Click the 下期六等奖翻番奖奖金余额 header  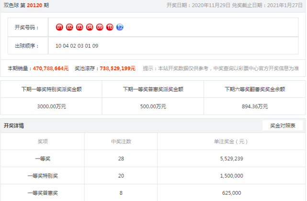pyautogui.click(x=255, y=89)
